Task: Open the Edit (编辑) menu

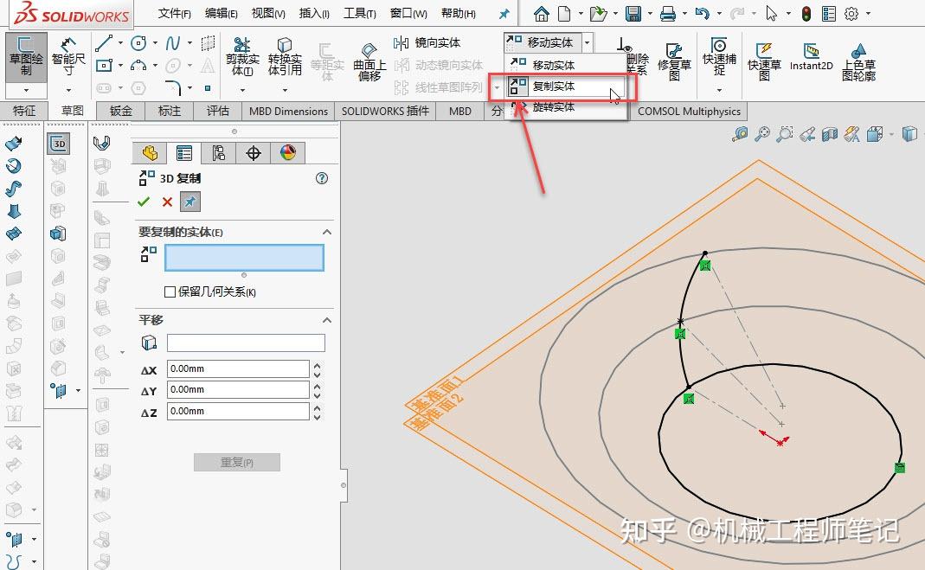Action: point(222,13)
